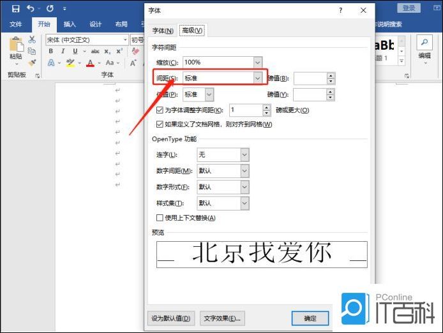
Task: Open the 连字(L) dropdown
Action: pos(244,155)
